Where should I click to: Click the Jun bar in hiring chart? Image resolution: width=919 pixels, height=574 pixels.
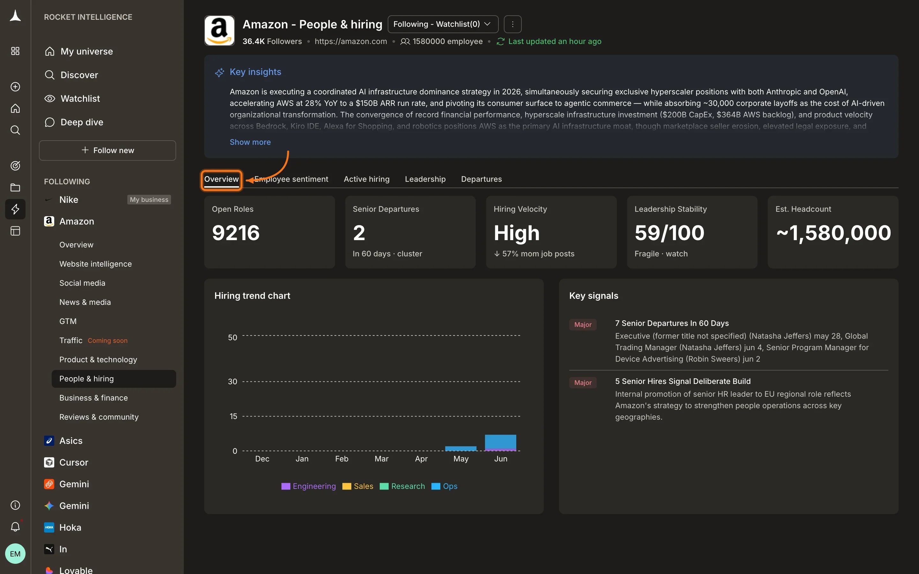coord(501,443)
